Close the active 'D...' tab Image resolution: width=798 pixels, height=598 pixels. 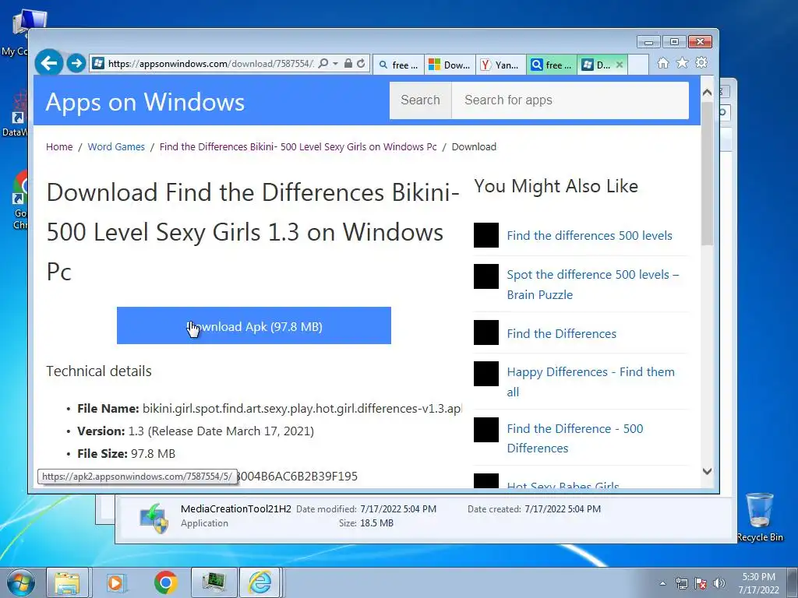tap(620, 65)
